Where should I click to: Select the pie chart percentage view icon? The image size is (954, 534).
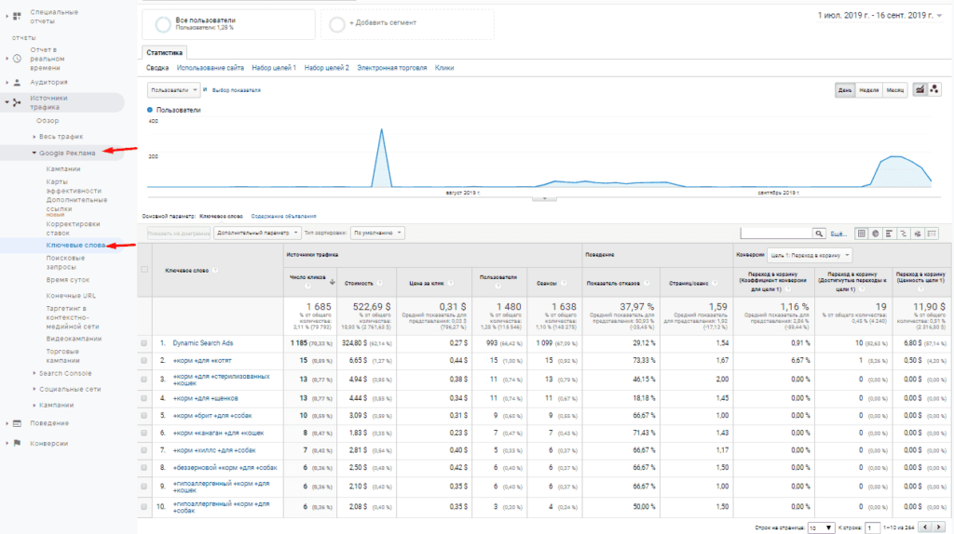pyautogui.click(x=876, y=233)
